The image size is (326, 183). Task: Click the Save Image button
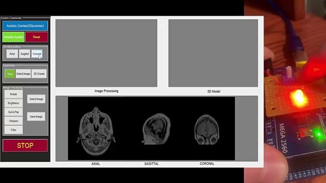[36, 116]
